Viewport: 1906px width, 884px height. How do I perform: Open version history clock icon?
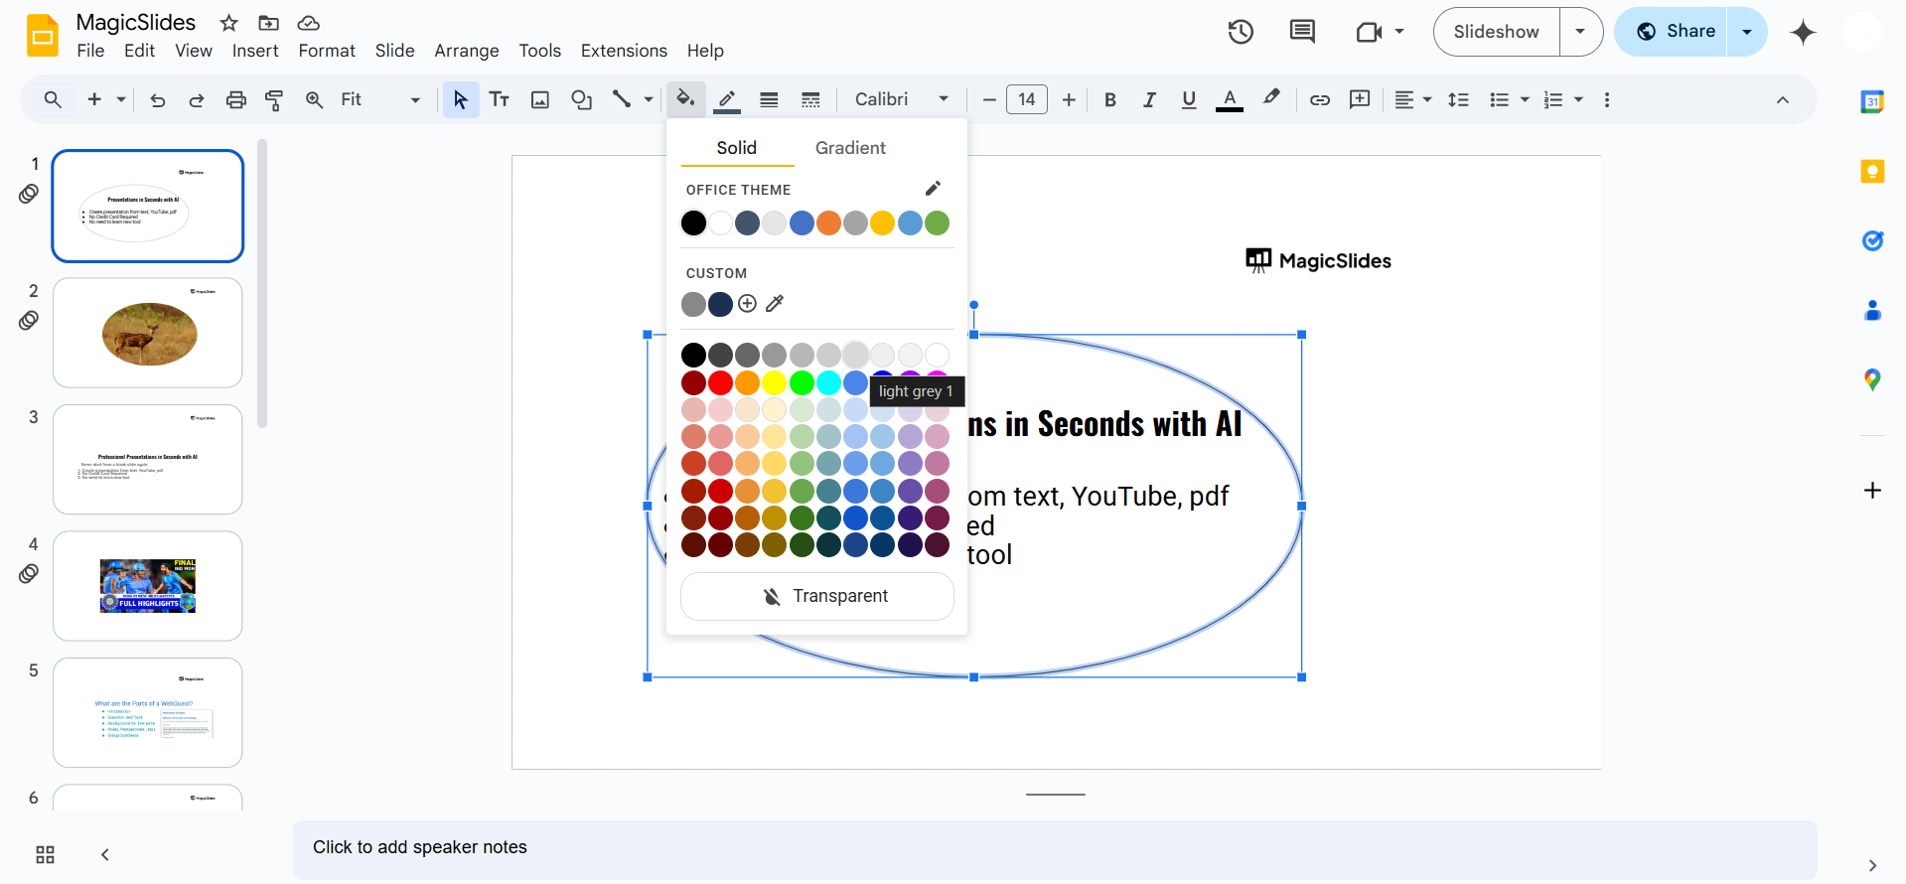point(1240,32)
